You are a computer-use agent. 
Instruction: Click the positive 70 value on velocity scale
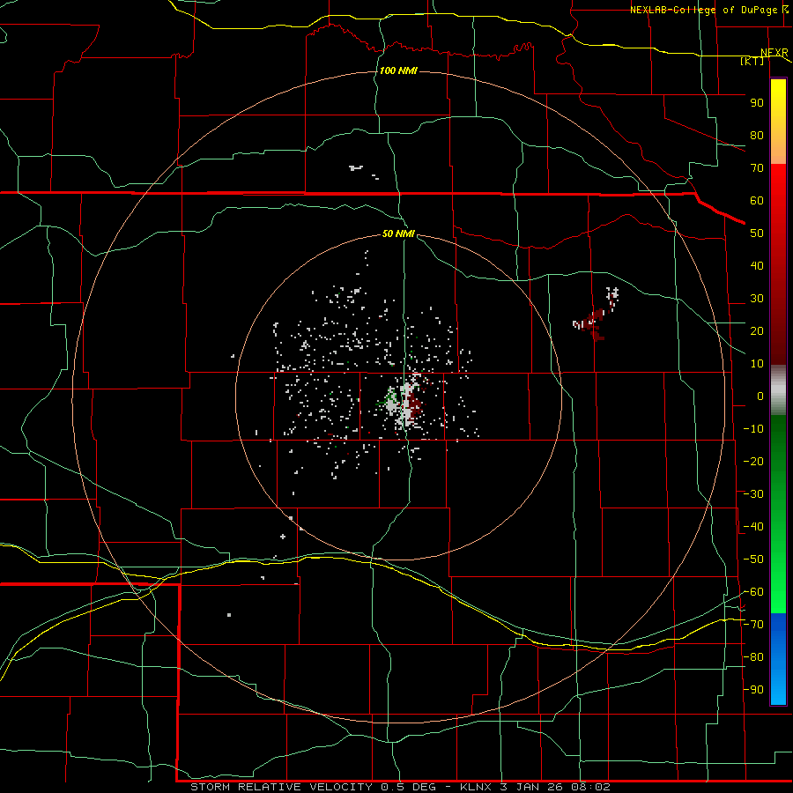(757, 168)
